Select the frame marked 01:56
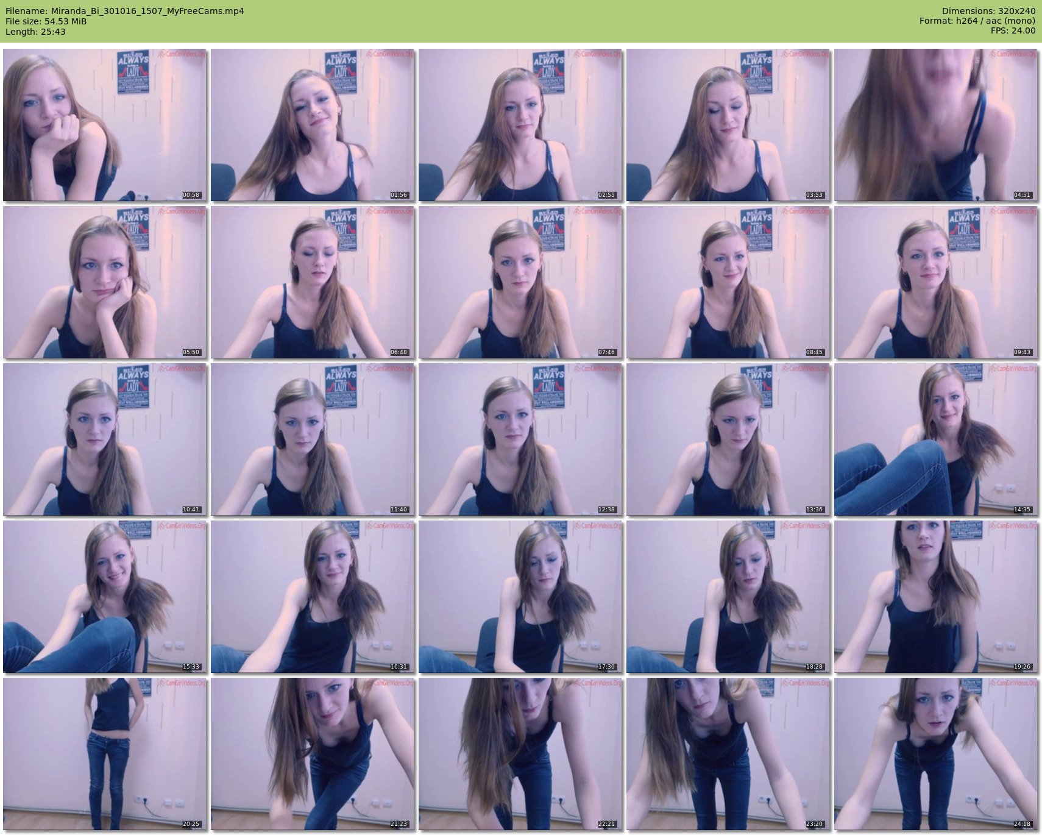Image resolution: width=1042 pixels, height=835 pixels. (x=313, y=125)
